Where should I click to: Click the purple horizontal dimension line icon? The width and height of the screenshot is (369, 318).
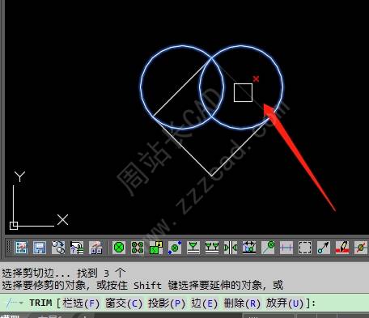point(286,248)
